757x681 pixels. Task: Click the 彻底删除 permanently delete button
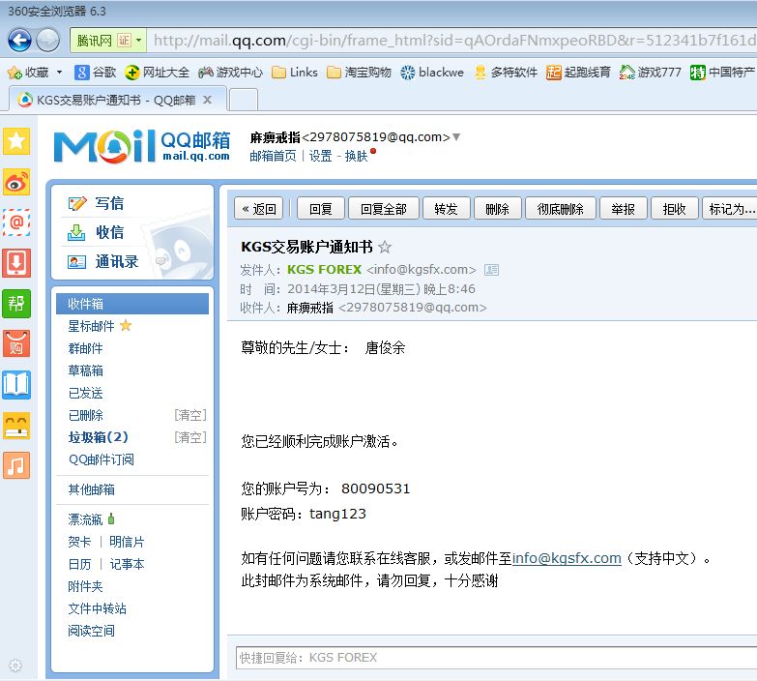tap(561, 209)
